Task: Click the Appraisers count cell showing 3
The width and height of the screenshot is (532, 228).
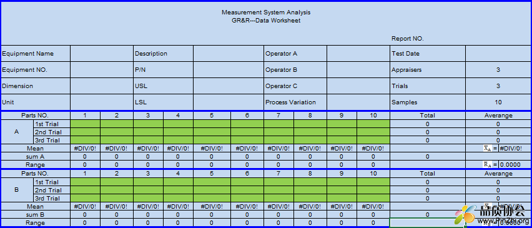Action: pos(498,70)
